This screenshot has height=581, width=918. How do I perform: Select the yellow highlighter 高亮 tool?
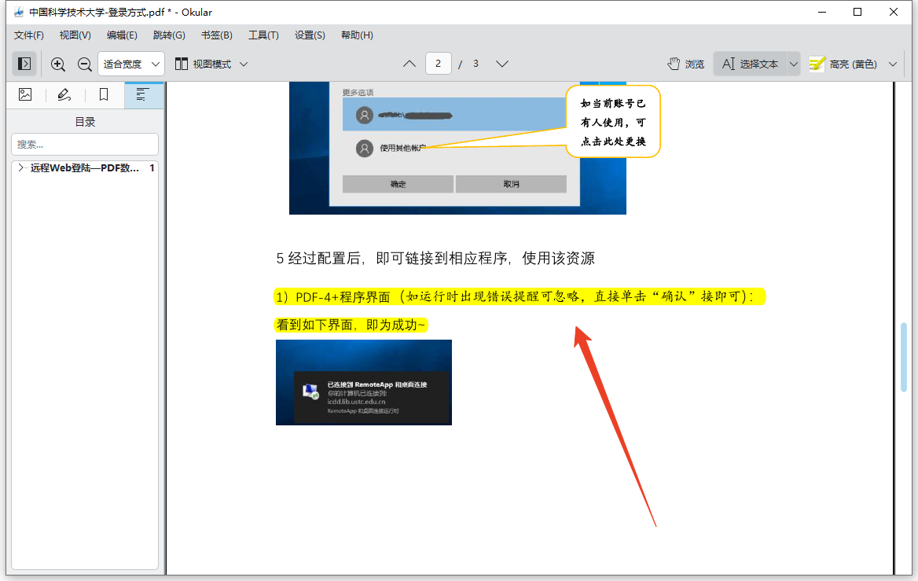pyautogui.click(x=843, y=64)
